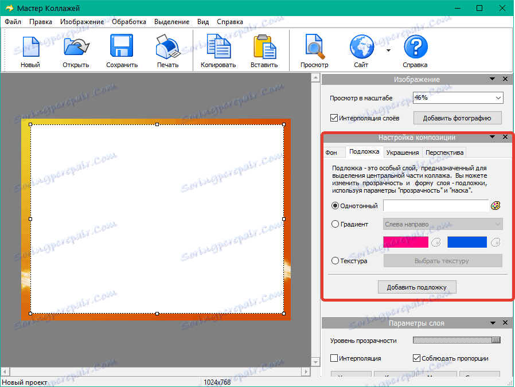Open the Вид menu

(x=203, y=22)
